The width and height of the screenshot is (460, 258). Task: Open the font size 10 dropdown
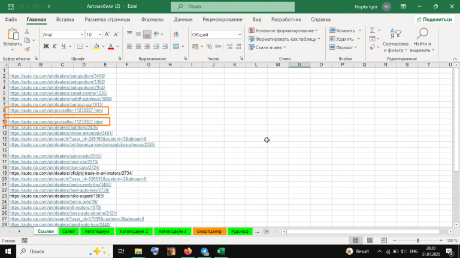pos(100,35)
